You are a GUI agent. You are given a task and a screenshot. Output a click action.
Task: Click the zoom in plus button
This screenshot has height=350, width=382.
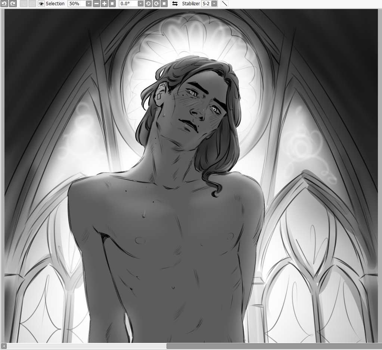pos(104,4)
